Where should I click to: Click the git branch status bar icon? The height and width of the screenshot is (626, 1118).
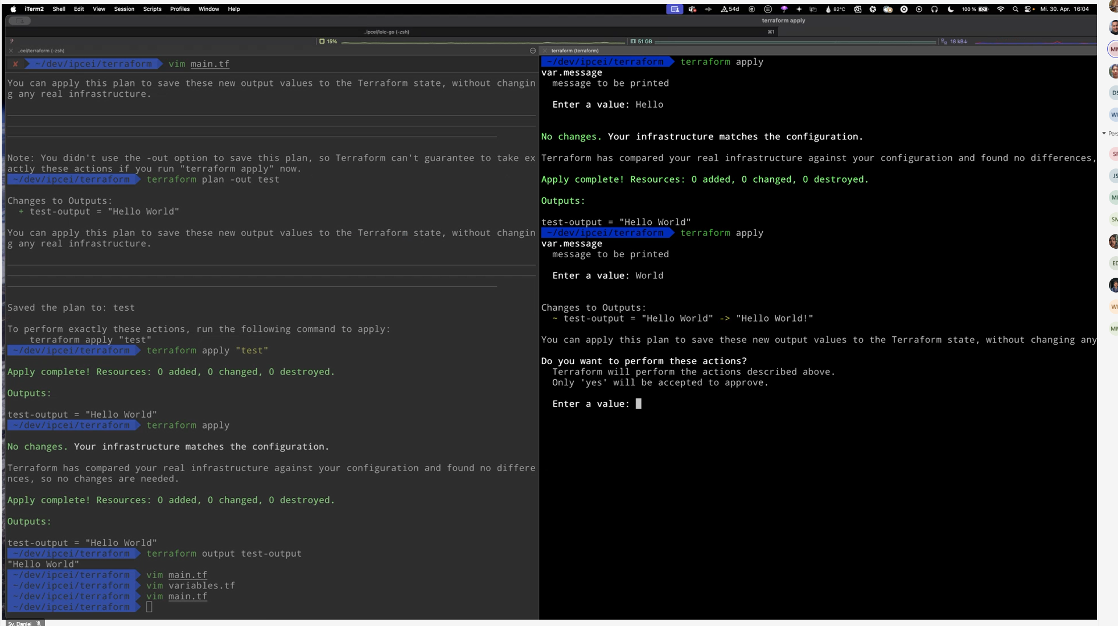pyautogui.click(x=11, y=41)
